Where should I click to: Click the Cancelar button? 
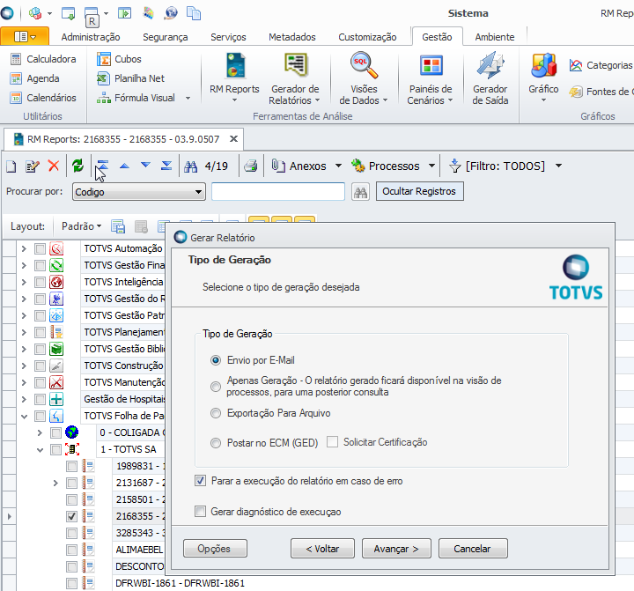pos(473,549)
